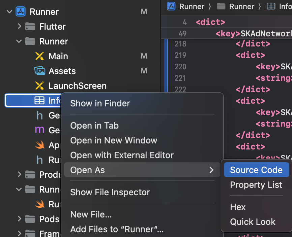Image resolution: width=292 pixels, height=237 pixels.
Task: Click the Main storyboard icon
Action: tap(39, 56)
